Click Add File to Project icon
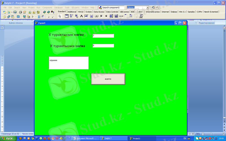Screen dimensions: 226x141 coord(30,12)
